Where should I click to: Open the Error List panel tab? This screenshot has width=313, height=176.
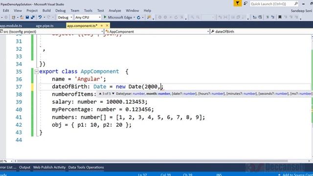click(8, 167)
